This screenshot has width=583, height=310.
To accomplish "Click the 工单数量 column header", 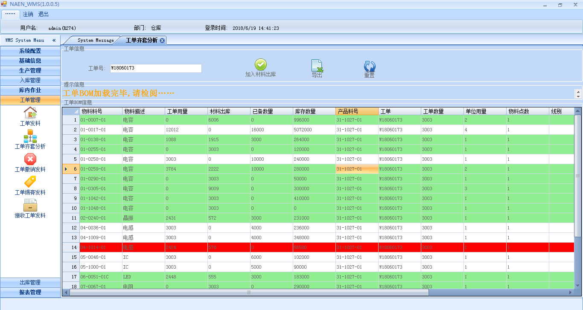I will click(x=442, y=111).
